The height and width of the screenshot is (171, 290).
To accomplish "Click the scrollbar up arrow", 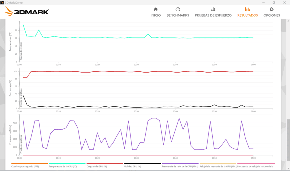I will point(288,20).
